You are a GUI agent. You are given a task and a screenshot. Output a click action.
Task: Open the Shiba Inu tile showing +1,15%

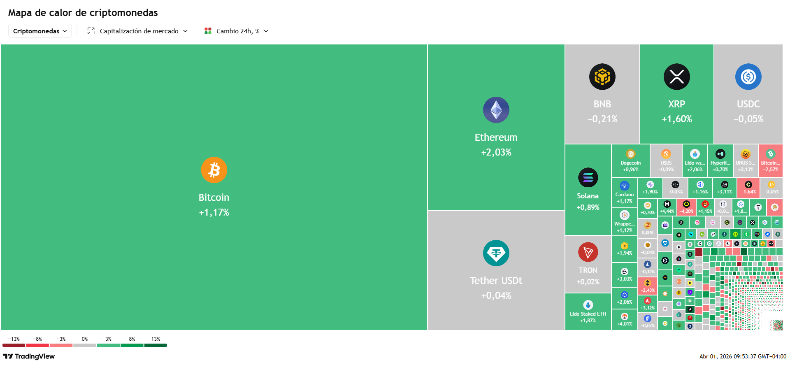[705, 207]
